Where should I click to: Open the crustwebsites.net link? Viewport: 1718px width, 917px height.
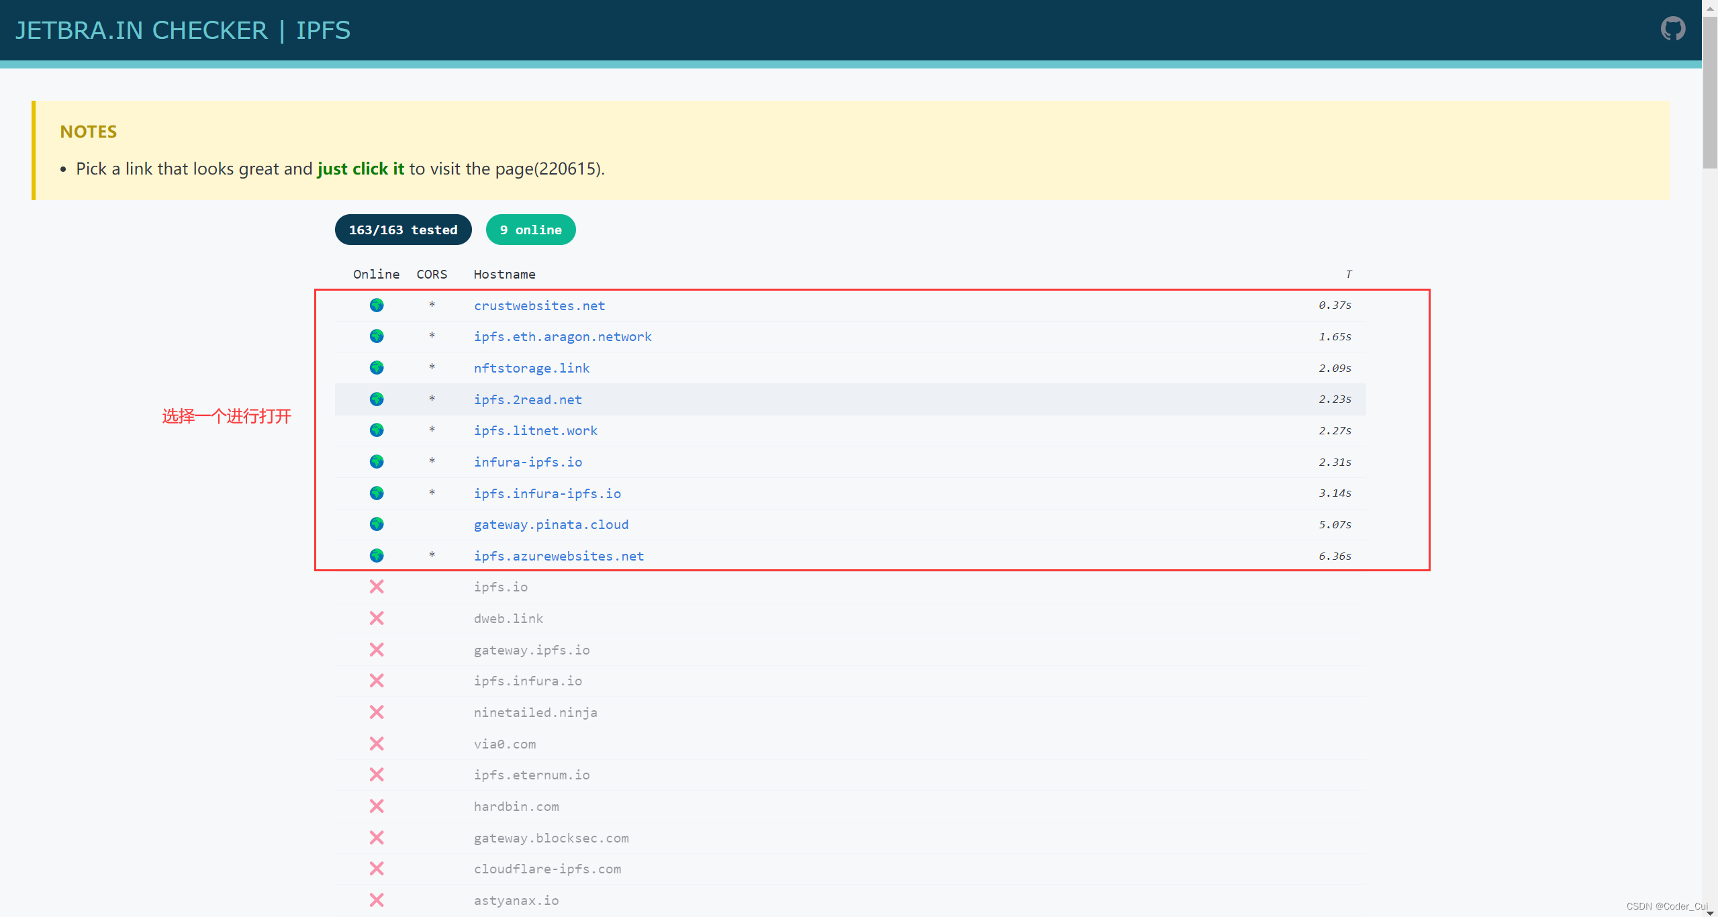point(539,305)
